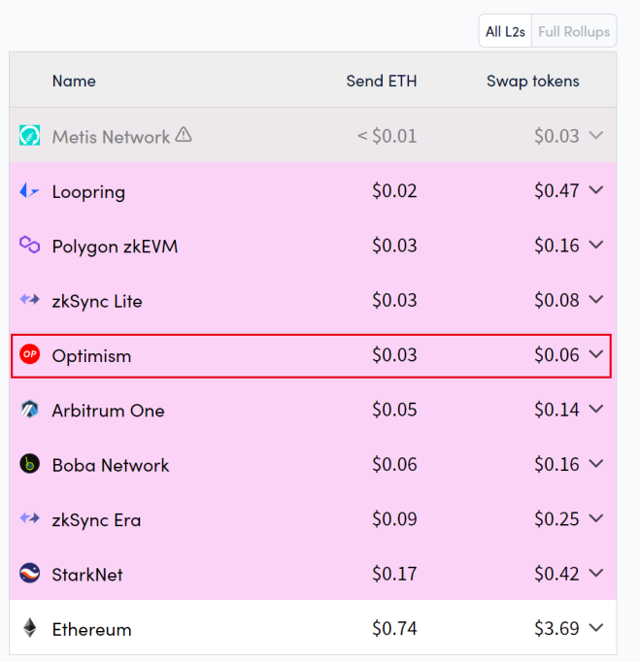Expand the Ethereum row chevron

tap(596, 629)
